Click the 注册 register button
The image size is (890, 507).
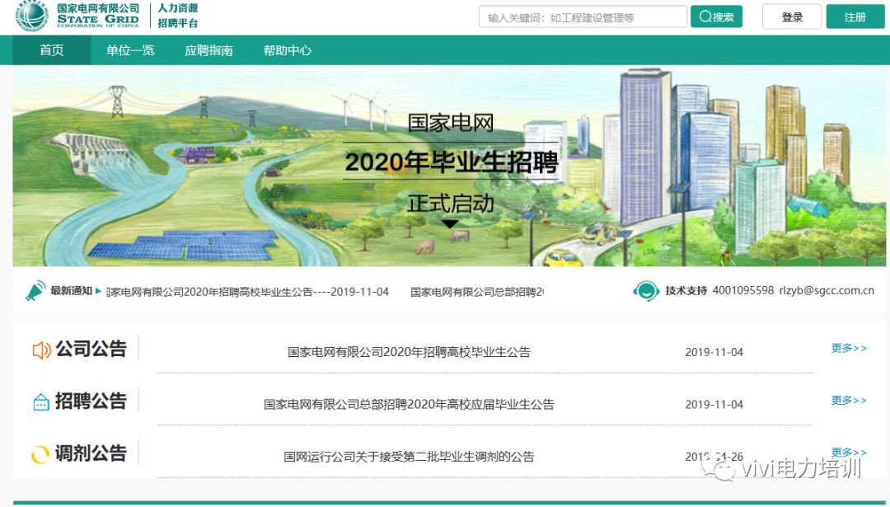(855, 16)
